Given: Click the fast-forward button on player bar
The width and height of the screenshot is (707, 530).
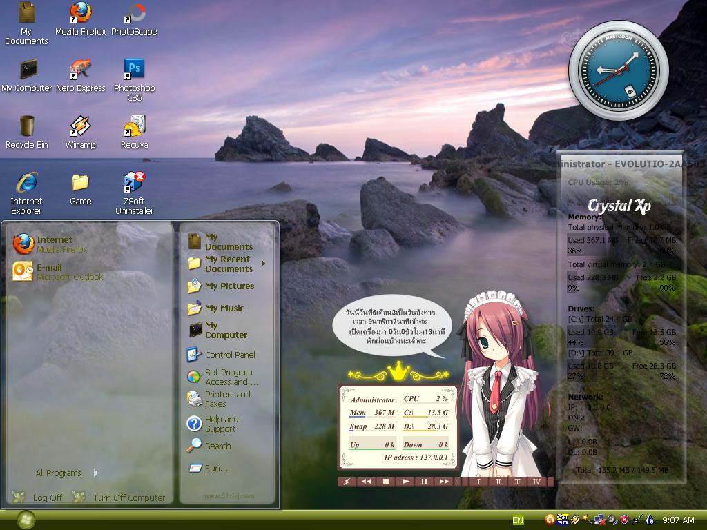Looking at the screenshot, I should click(444, 481).
